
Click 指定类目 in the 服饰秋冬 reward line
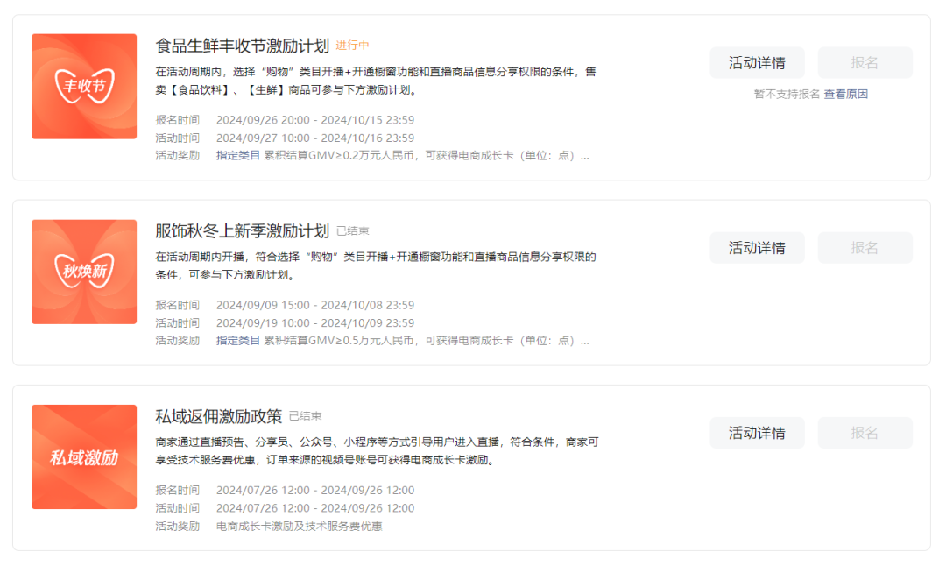(x=238, y=341)
